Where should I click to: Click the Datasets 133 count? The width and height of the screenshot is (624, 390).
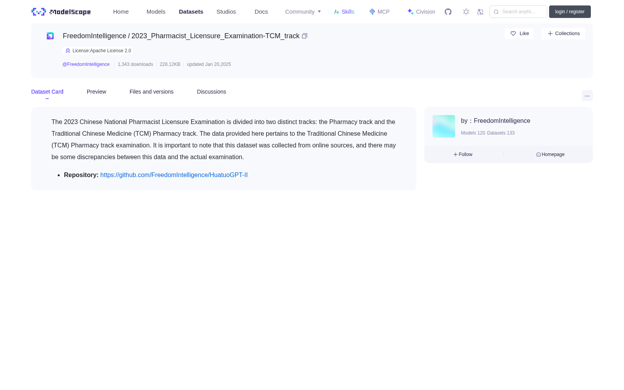501,133
